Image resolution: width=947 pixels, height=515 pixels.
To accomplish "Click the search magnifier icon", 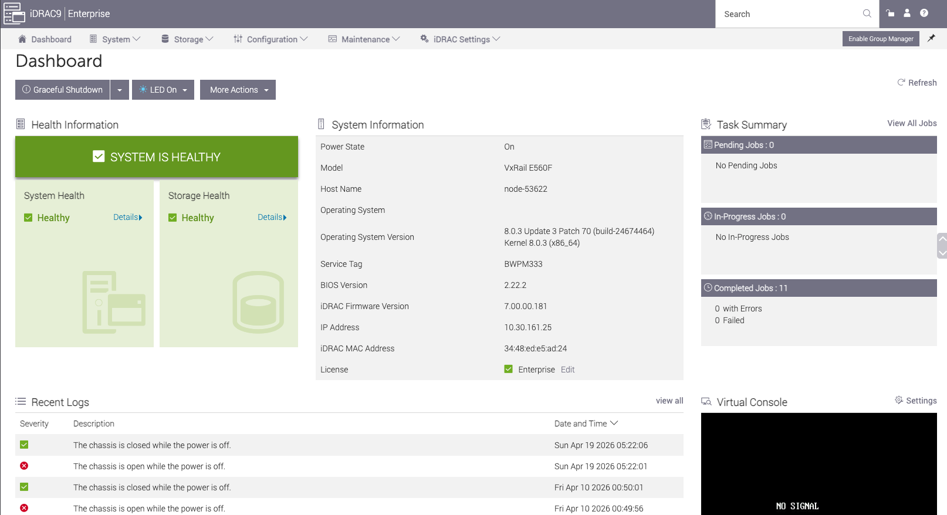I will [867, 13].
